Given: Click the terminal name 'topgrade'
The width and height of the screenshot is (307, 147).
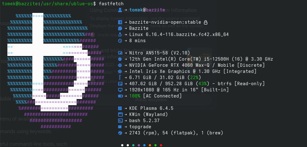Looking at the screenshot, I should click(x=140, y=127).
